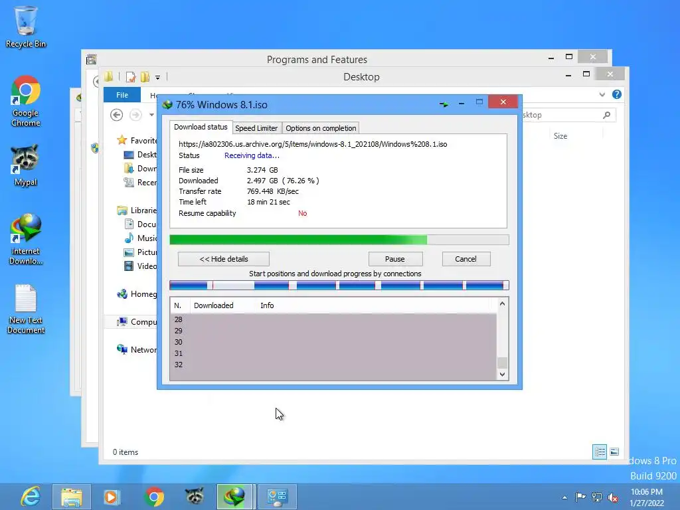This screenshot has width=680, height=510.
Task: Cancel the download
Action: [466, 259]
